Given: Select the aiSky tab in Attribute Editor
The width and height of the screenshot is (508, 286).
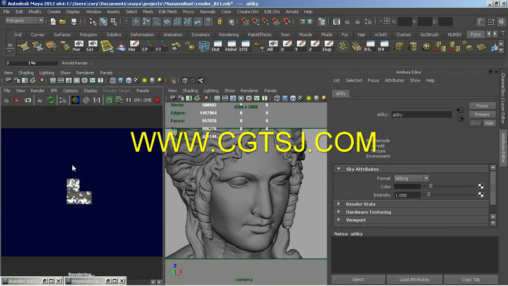Looking at the screenshot, I should [x=340, y=93].
